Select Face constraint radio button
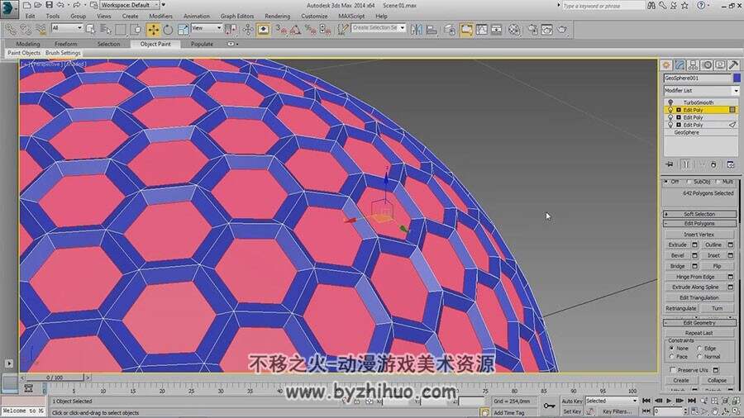This screenshot has width=744, height=418. (x=671, y=356)
